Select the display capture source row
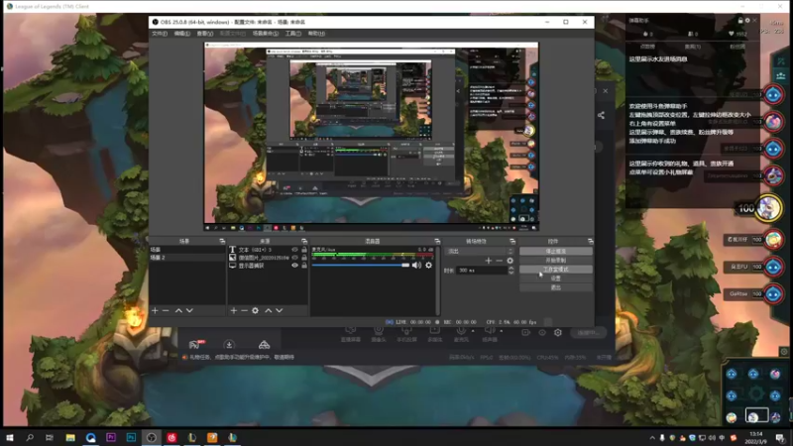Image resolution: width=793 pixels, height=446 pixels. [x=268, y=266]
